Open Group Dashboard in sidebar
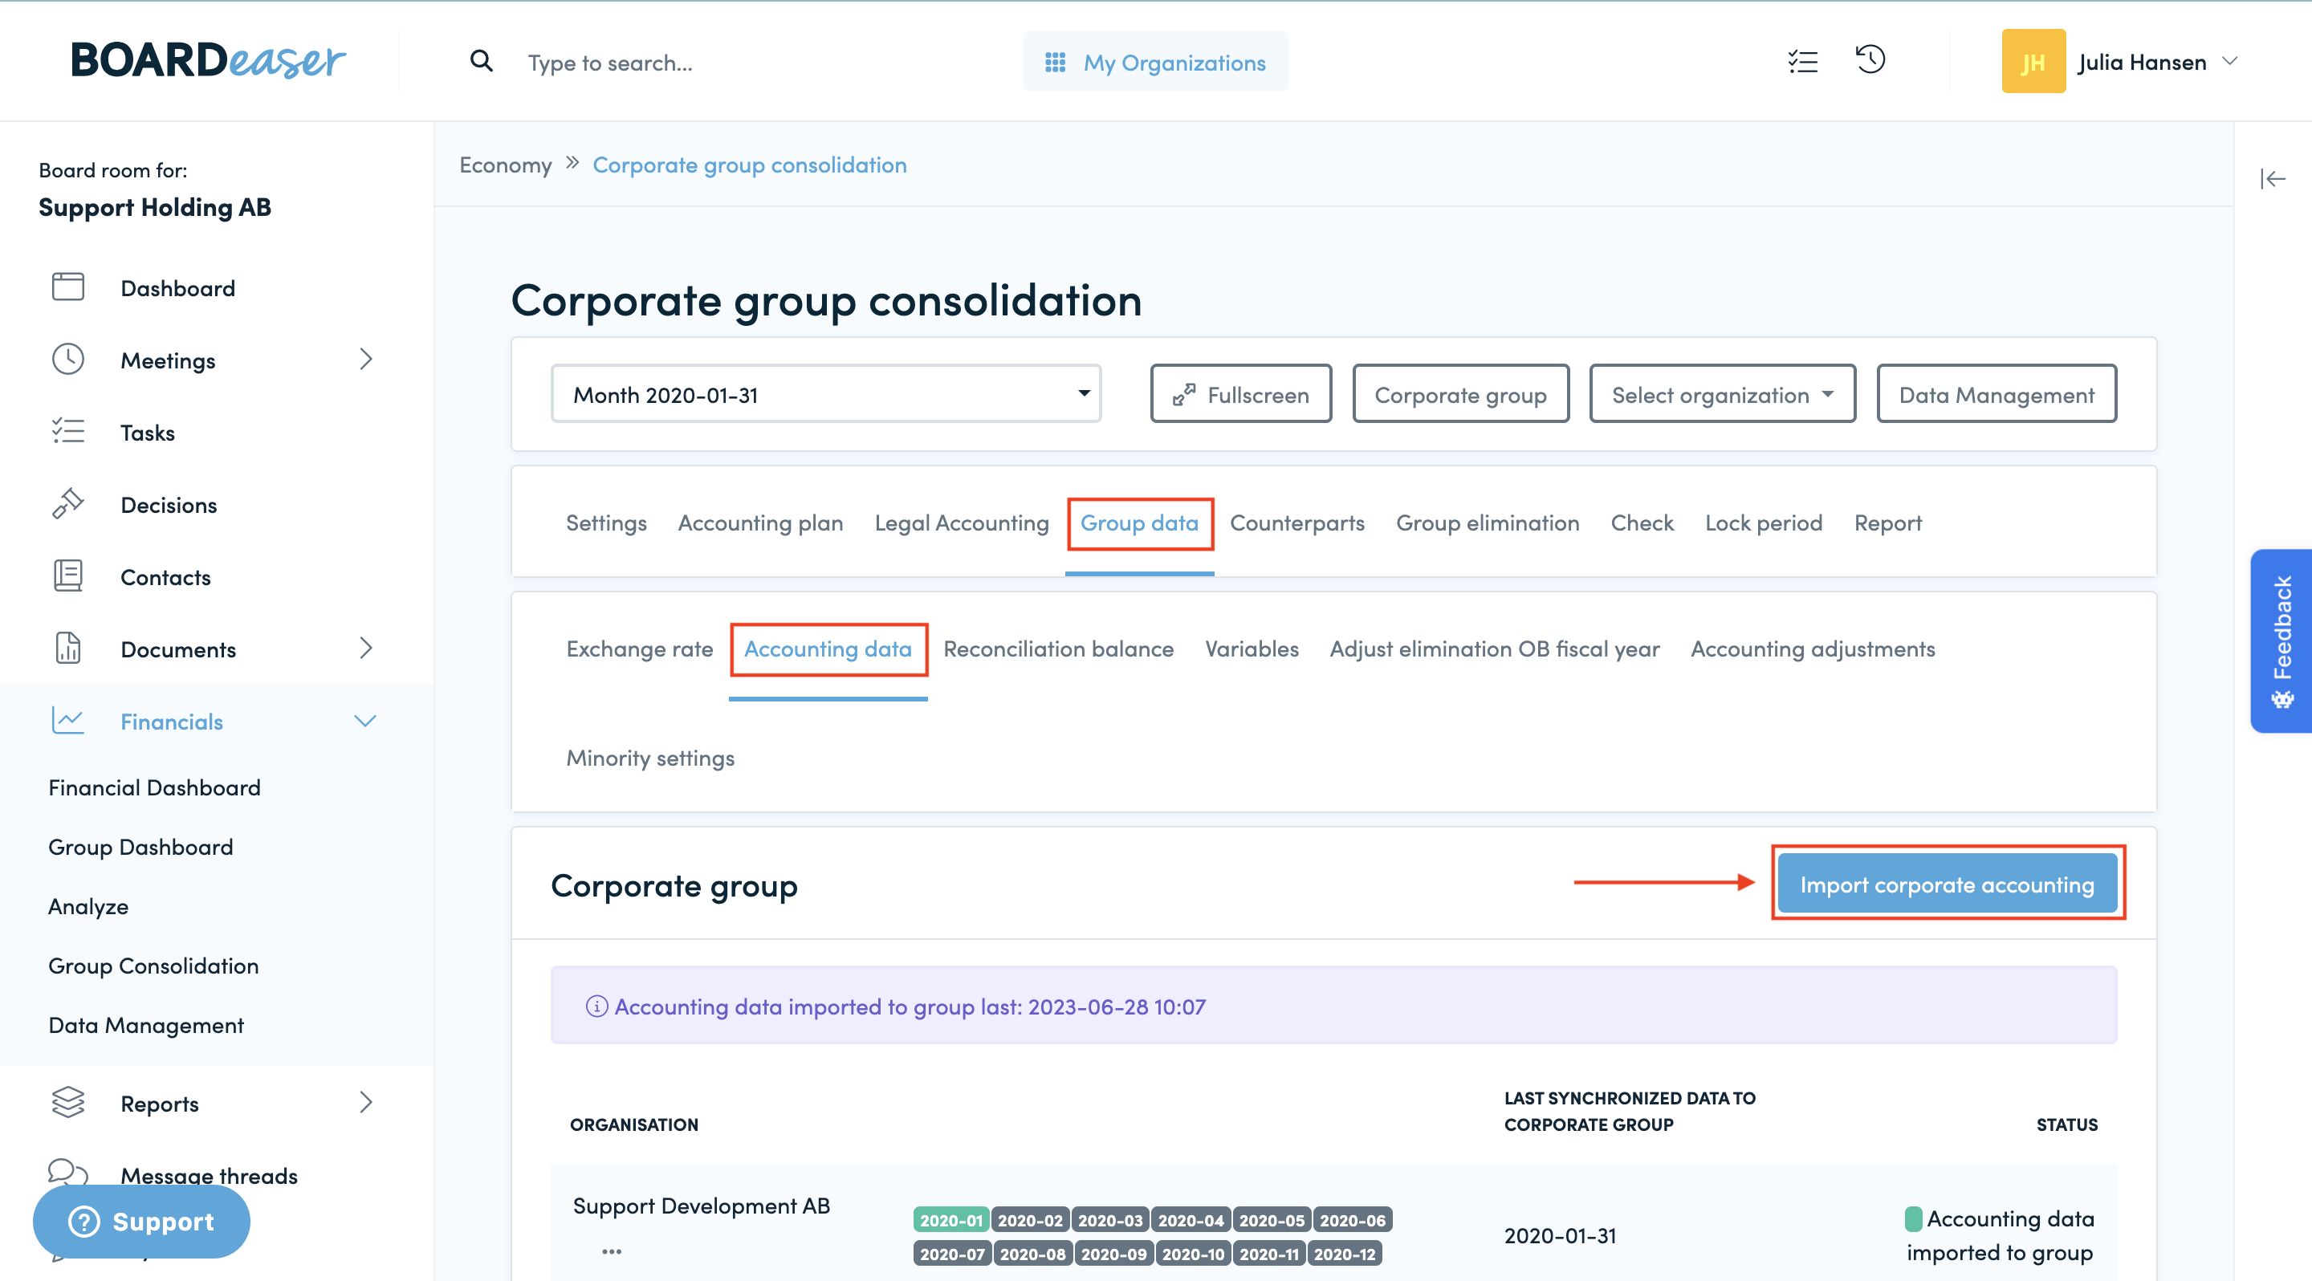 pyautogui.click(x=141, y=847)
